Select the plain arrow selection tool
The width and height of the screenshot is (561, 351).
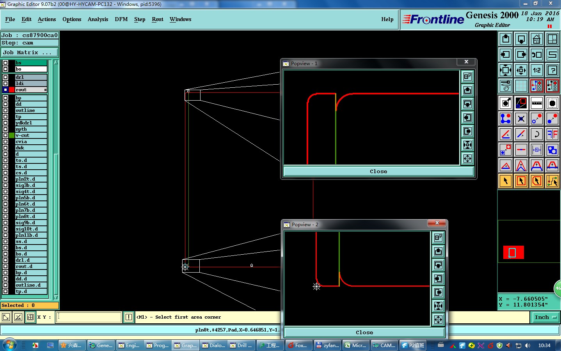pos(506,181)
